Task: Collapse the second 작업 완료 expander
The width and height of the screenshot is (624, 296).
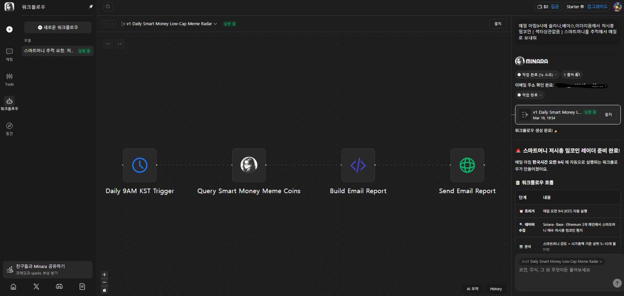Action: [x=529, y=95]
